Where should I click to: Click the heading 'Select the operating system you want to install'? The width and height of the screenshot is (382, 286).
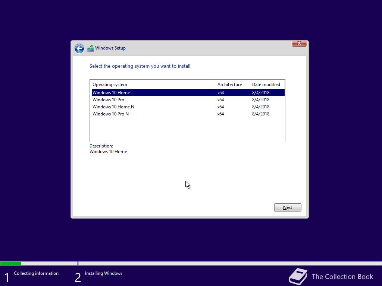tap(140, 66)
